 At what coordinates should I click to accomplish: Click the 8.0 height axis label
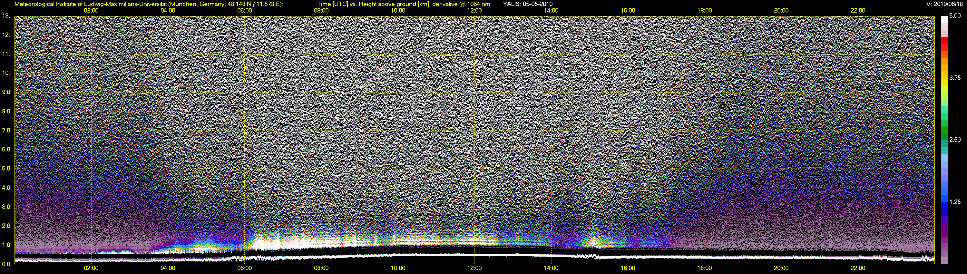[x=6, y=112]
